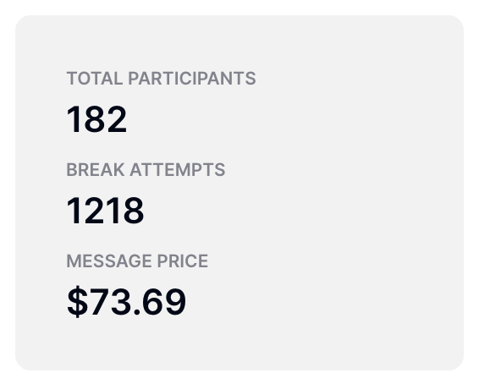Click the word PARTICIPANTS in the first label
479x384 pixels.
[x=192, y=79]
